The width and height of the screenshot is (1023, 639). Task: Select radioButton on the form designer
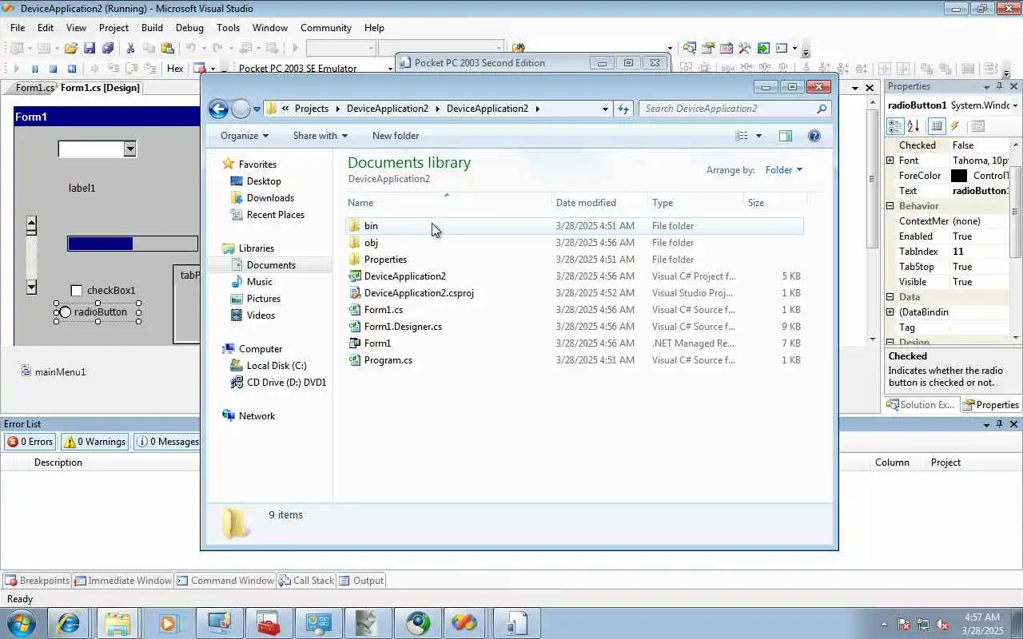click(x=98, y=312)
